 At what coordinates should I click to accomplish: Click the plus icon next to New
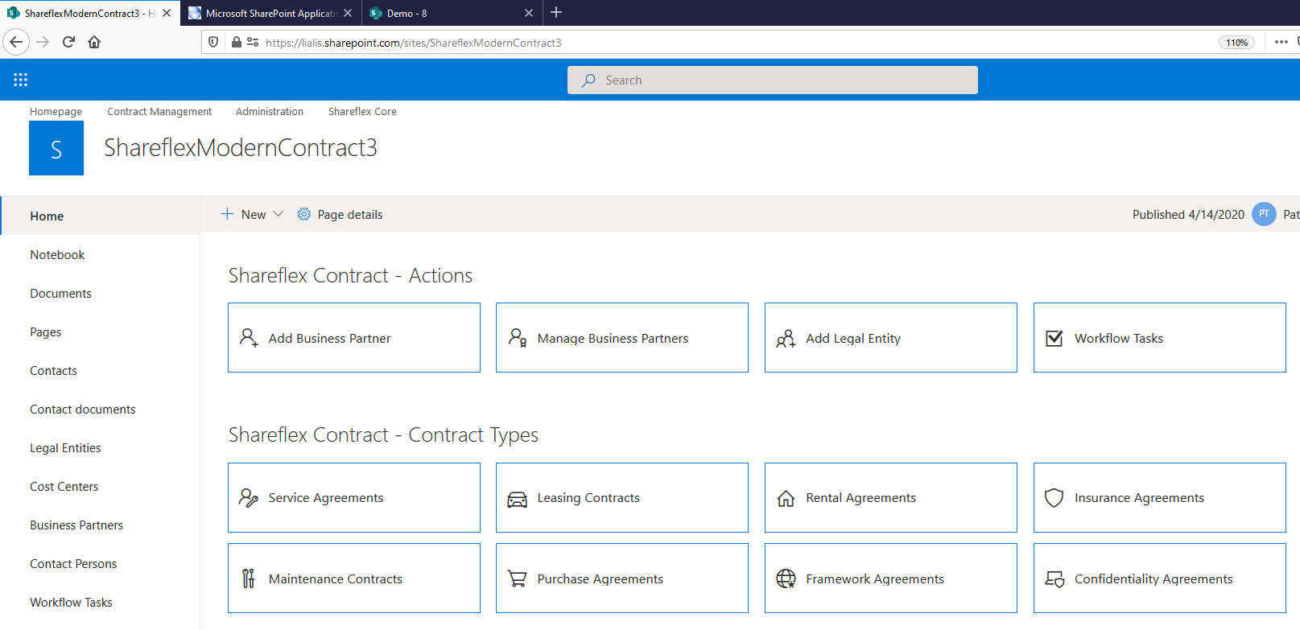(227, 214)
